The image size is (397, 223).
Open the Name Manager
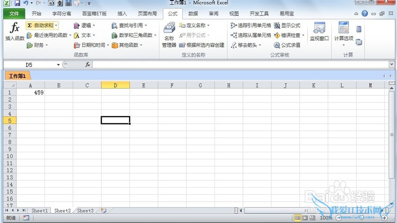tap(169, 35)
